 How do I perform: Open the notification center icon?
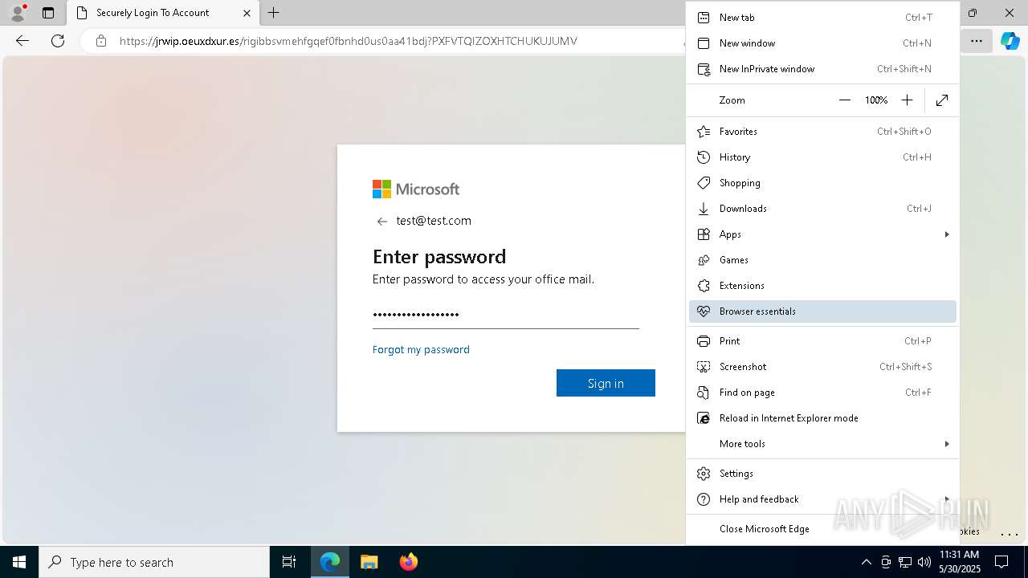1001,562
